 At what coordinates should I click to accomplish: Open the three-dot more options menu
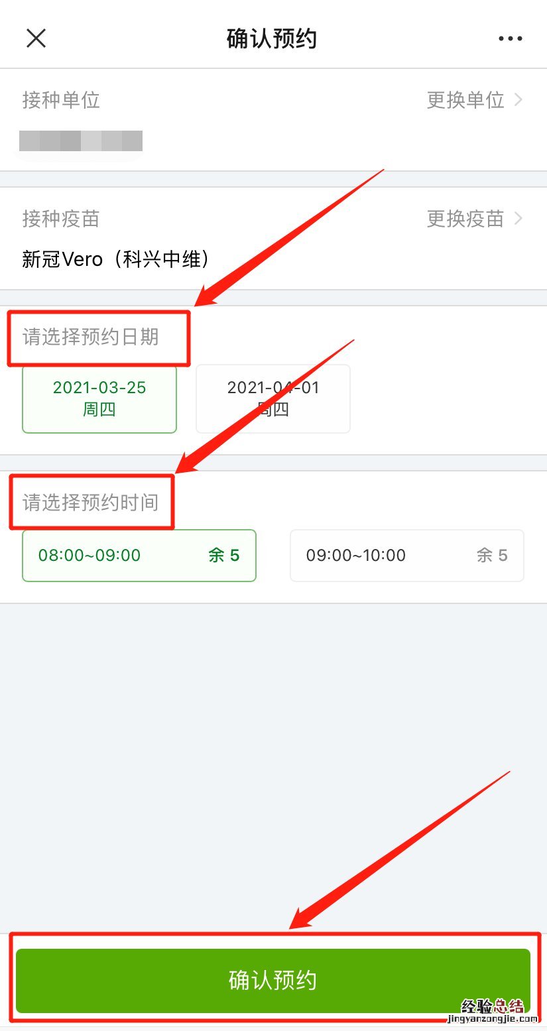coord(510,38)
